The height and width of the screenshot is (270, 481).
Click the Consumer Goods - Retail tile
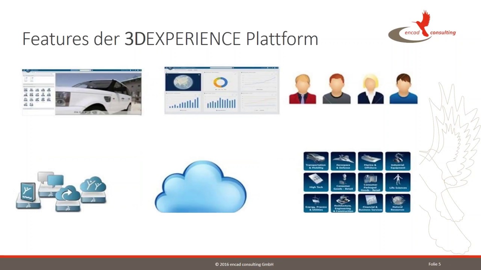(343, 182)
